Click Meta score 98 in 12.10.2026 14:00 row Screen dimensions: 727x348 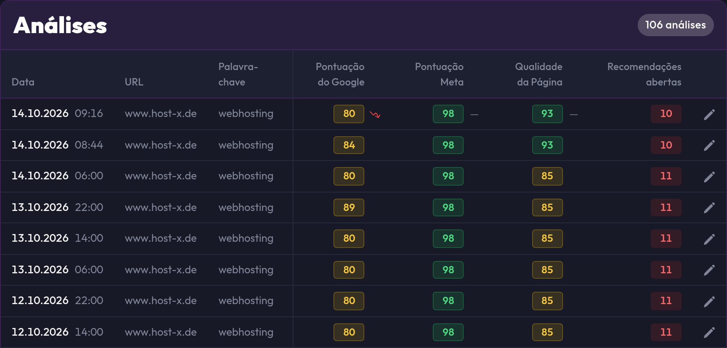pos(448,332)
